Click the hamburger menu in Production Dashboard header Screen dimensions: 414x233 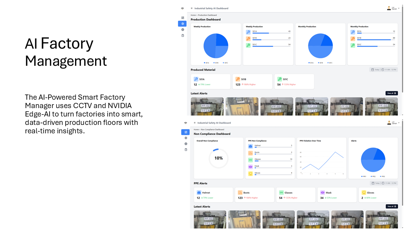pos(191,8)
